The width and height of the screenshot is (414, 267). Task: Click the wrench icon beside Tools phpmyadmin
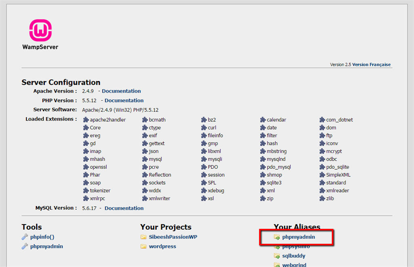pyautogui.click(x=25, y=246)
